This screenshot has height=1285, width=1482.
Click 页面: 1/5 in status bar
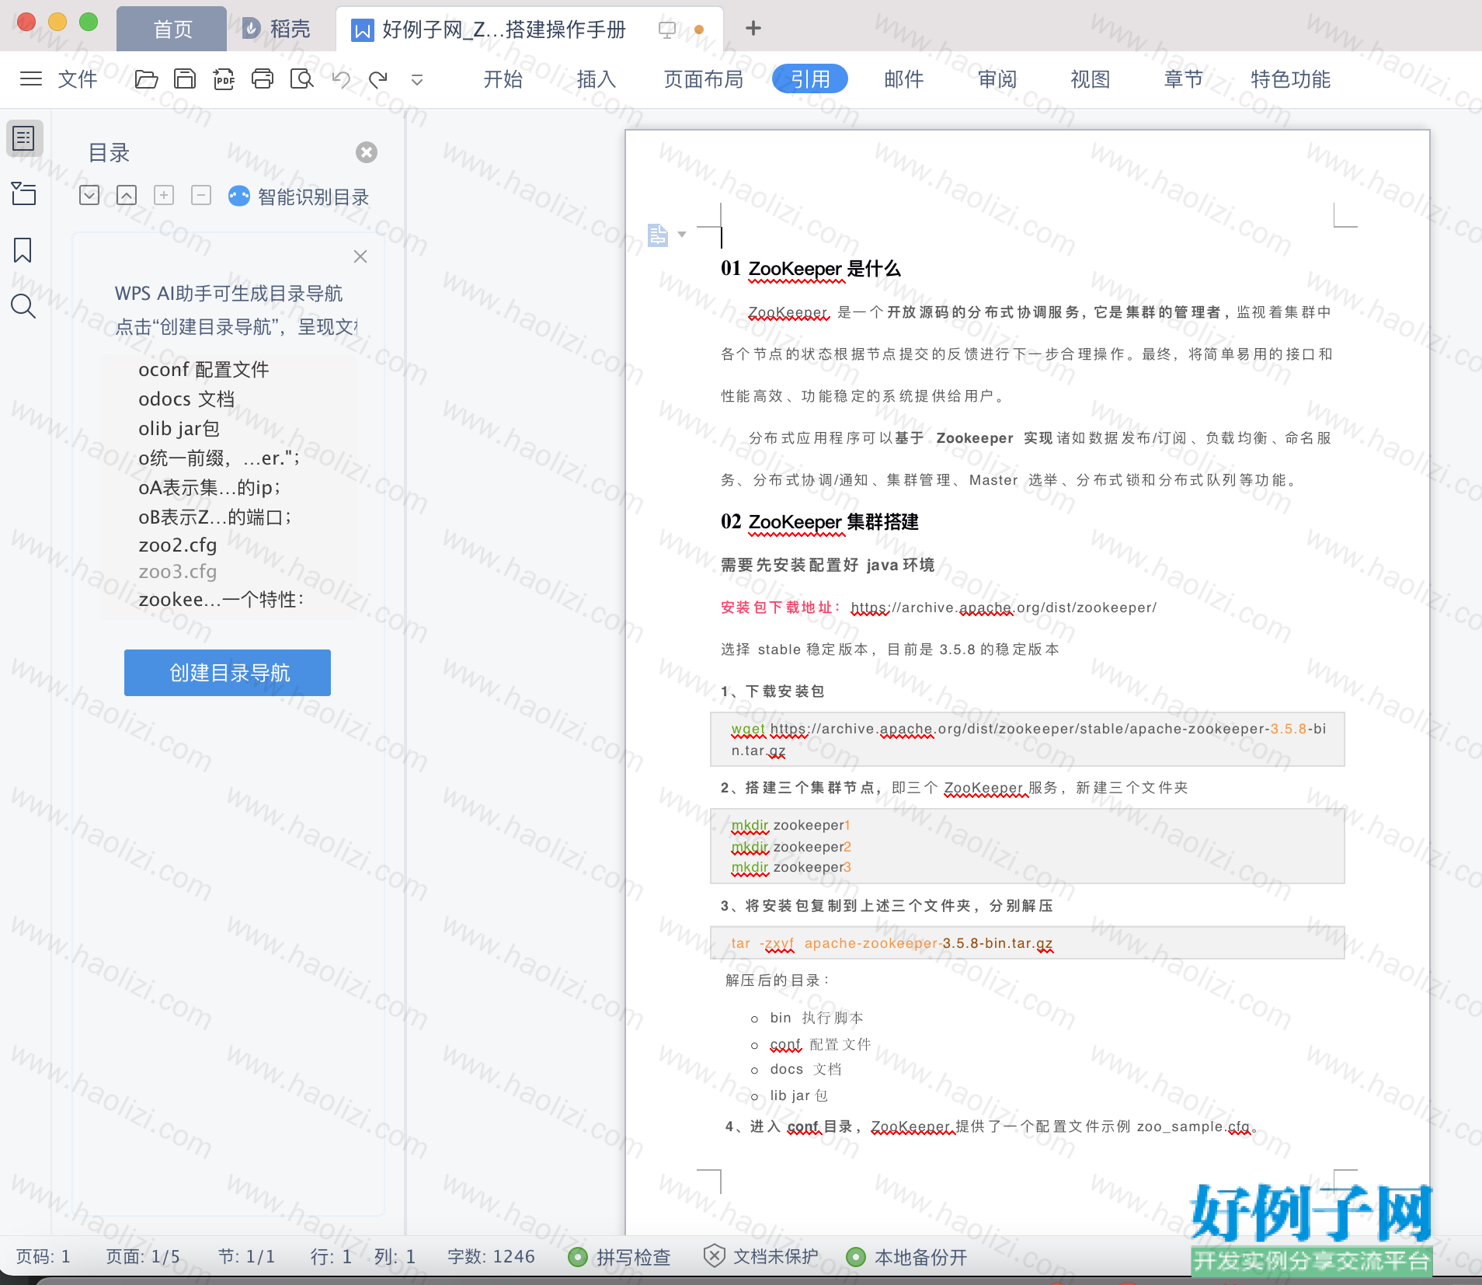tap(143, 1256)
